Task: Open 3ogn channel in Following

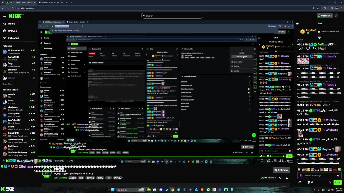Action: (19, 65)
